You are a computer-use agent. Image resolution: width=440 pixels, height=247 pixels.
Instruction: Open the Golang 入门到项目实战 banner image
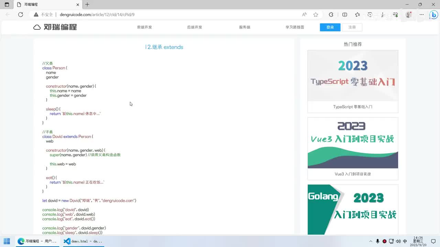pos(353,210)
